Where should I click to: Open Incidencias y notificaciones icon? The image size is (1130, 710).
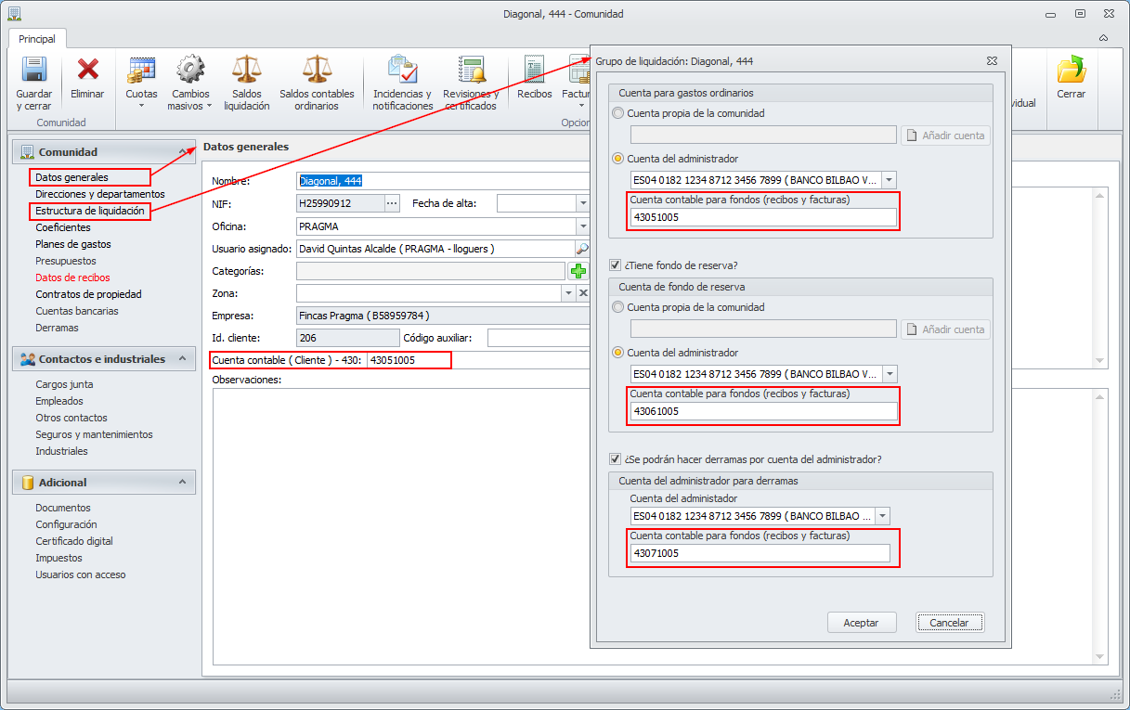403,70
